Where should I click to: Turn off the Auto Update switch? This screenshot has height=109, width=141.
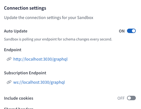tap(131, 31)
